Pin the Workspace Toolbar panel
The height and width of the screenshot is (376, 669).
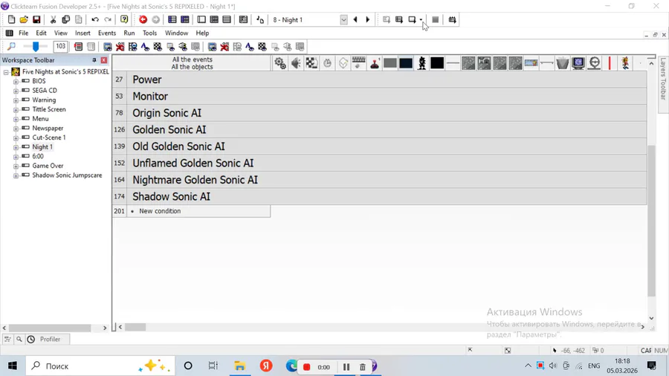pyautogui.click(x=94, y=60)
